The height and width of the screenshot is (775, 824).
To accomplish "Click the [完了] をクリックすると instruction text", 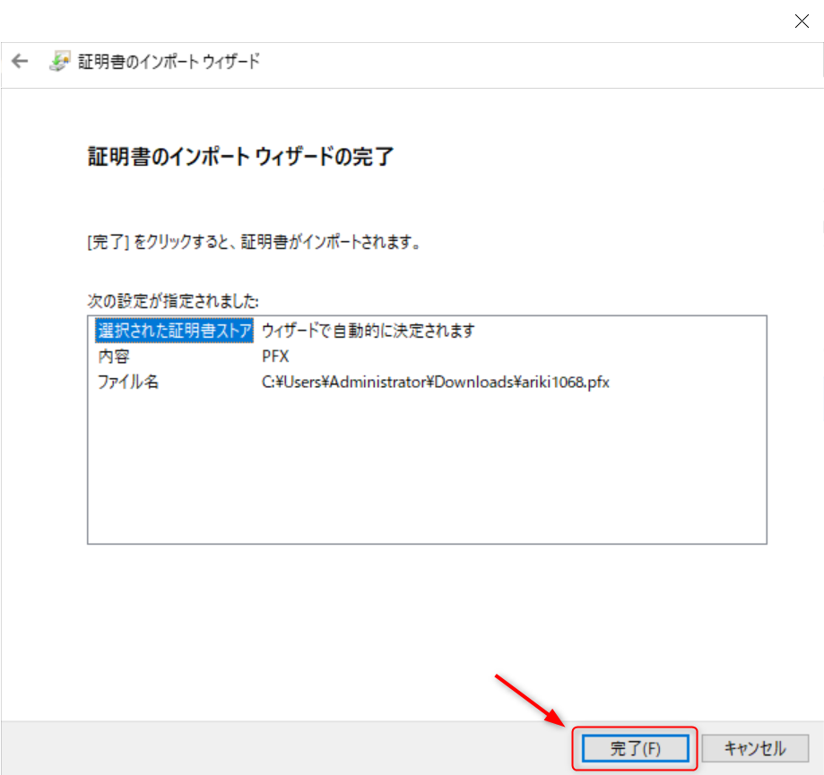I will tap(254, 242).
